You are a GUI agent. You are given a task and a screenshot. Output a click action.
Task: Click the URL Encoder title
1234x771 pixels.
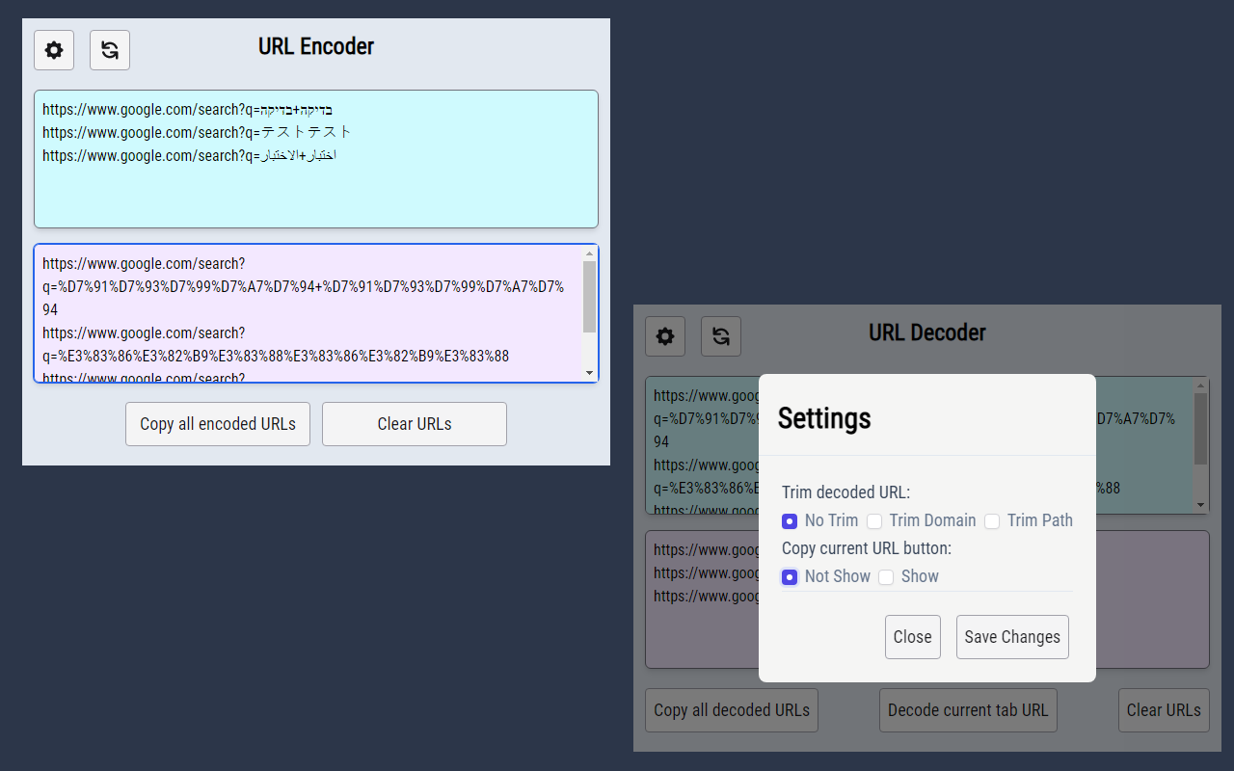pos(316,46)
